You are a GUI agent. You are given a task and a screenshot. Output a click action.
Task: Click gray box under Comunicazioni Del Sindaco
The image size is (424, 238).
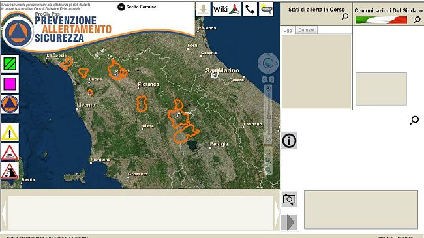[x=381, y=89]
